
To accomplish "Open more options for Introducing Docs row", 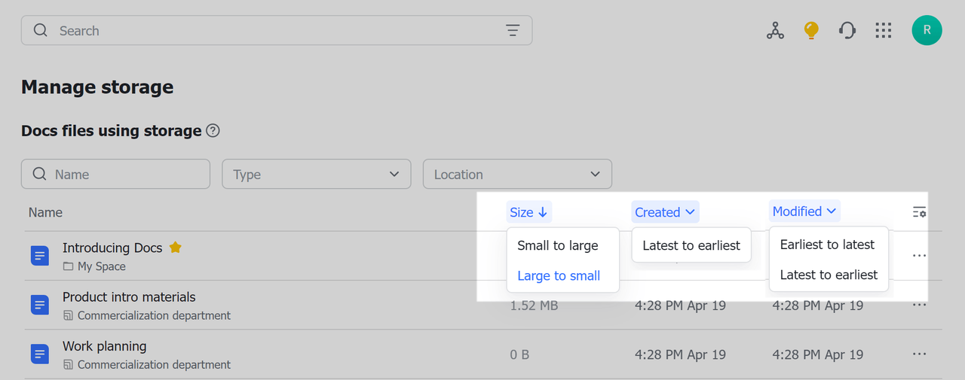I will point(919,256).
